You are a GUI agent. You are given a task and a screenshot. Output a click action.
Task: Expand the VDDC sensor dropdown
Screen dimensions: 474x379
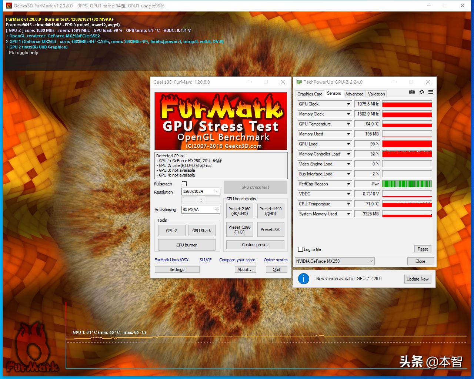click(348, 194)
